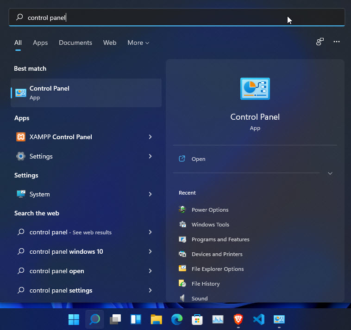Open Visual Studio Code from the taskbar
This screenshot has width=351, height=330.
259,319
